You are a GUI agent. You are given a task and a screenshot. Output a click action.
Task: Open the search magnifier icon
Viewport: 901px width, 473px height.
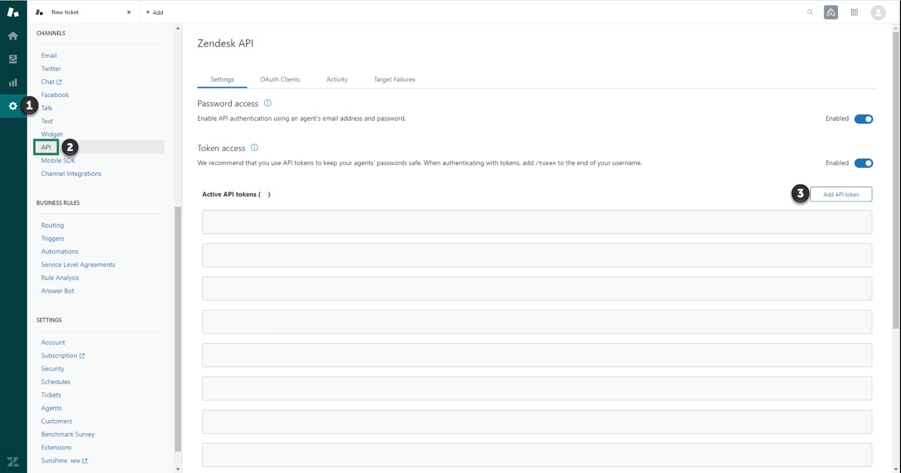810,12
